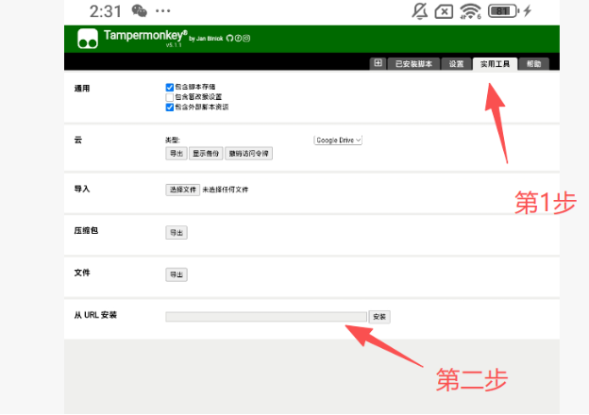Click the v5.1.1 version text
The image size is (589, 415).
[174, 45]
